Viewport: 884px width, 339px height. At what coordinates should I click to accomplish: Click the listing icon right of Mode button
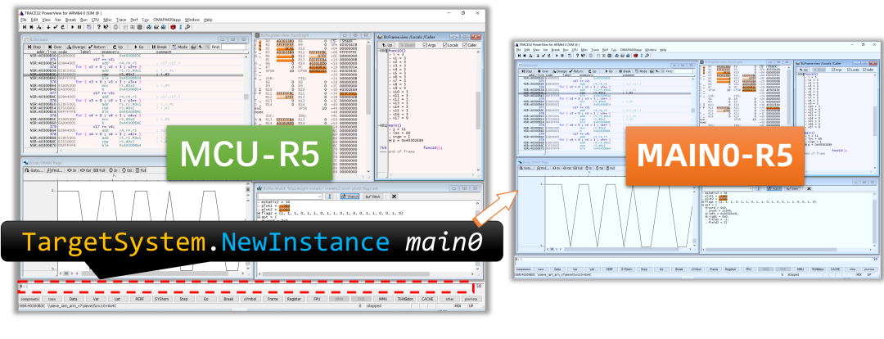pyautogui.click(x=193, y=47)
